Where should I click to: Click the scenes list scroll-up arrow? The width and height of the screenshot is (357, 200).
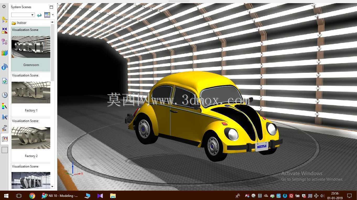click(52, 22)
